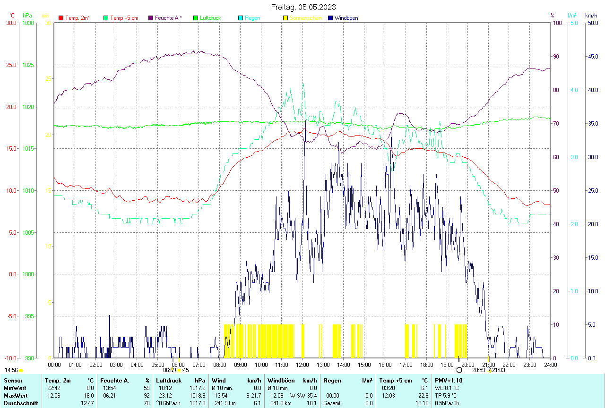The height and width of the screenshot is (408, 605).
Task: Click the 'Luftdruck' table column header
Action: pos(169,380)
